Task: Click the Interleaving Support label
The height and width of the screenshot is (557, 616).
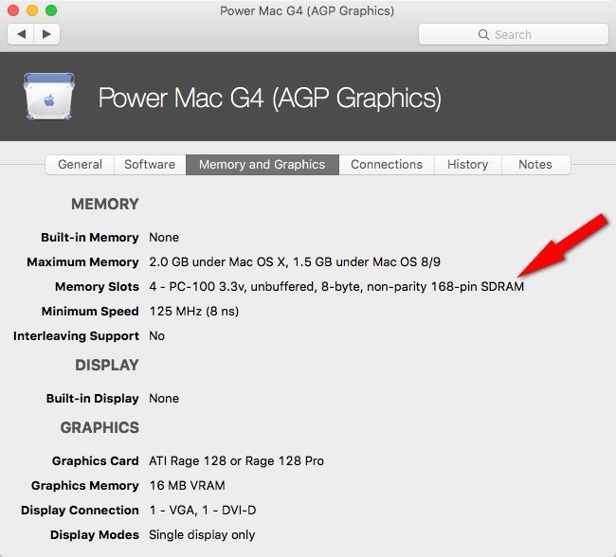Action: click(x=76, y=336)
